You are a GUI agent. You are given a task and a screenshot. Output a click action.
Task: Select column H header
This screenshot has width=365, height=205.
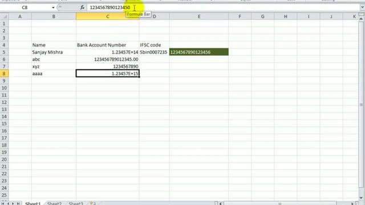[285, 17]
